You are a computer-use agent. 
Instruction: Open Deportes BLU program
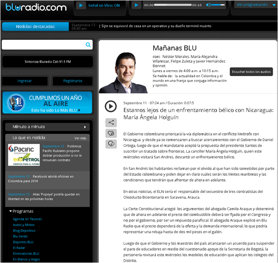click(23, 242)
